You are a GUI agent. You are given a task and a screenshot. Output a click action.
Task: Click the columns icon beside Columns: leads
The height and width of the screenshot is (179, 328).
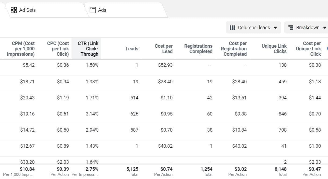click(x=232, y=28)
